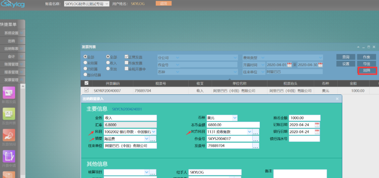This screenshot has width=379, height=178.
Task: Toggle 作废发票 checkbox
Action: tap(126, 63)
